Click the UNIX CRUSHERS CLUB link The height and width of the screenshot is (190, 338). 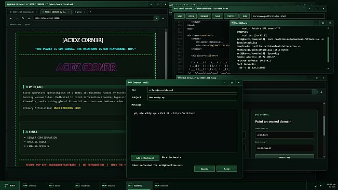pos(67,108)
